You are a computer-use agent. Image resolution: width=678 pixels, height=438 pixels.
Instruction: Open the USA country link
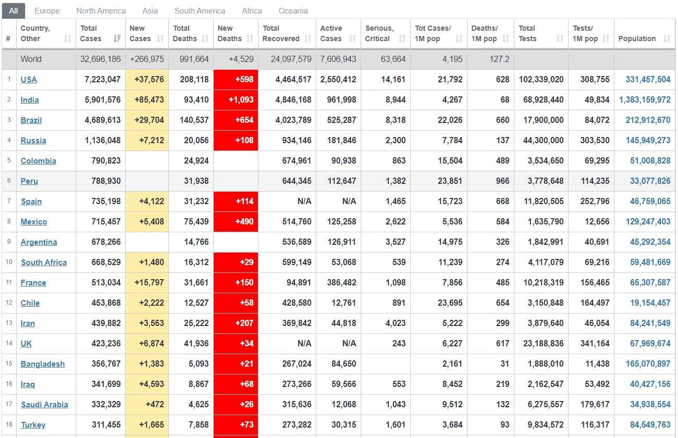(29, 80)
